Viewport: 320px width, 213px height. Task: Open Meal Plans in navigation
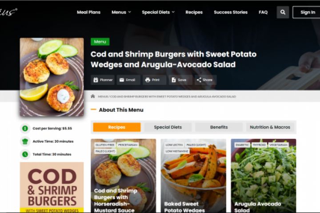click(88, 12)
